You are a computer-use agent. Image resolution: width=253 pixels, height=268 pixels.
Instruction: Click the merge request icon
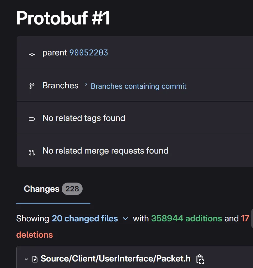click(32, 152)
